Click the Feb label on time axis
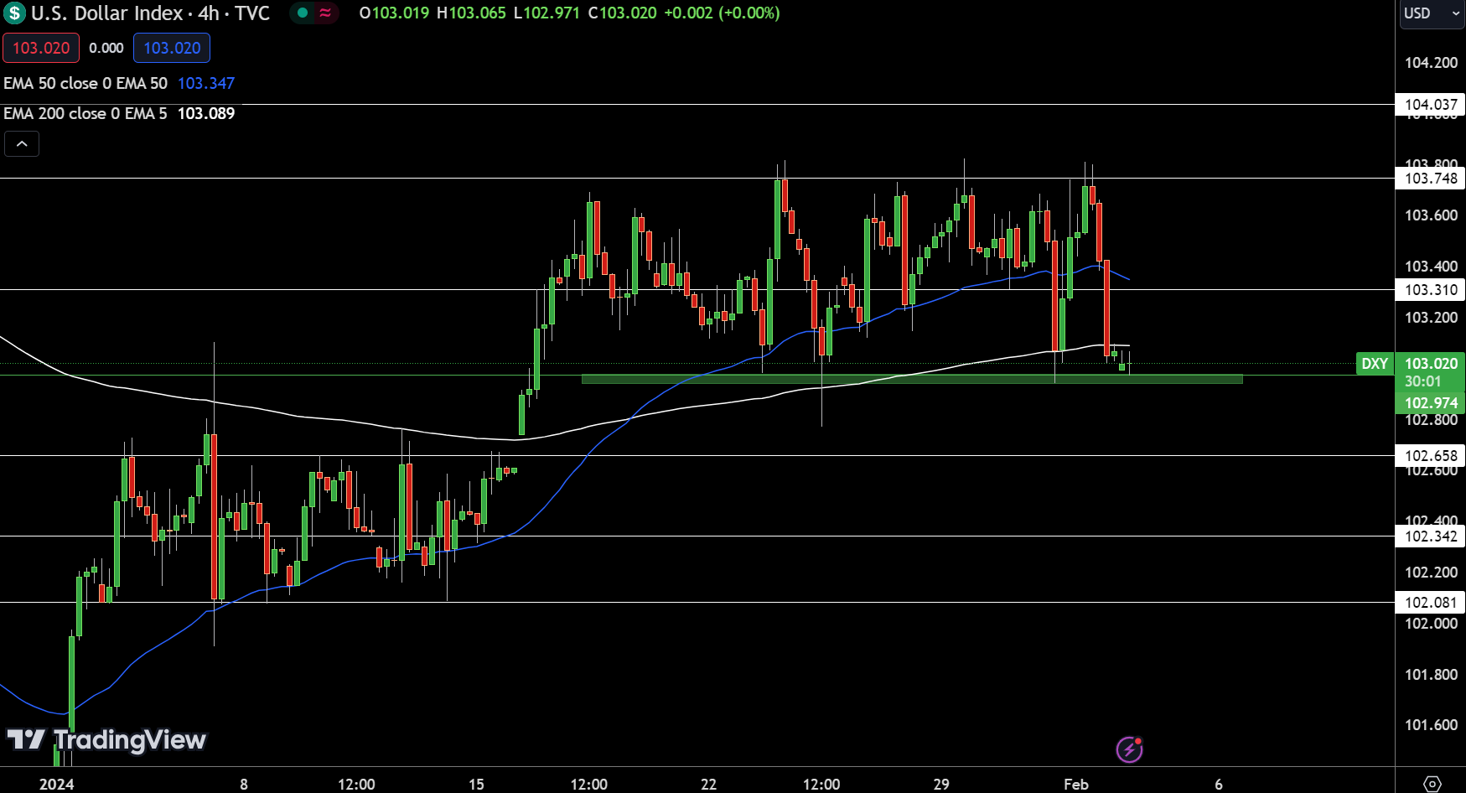This screenshot has height=793, width=1466. click(1076, 784)
